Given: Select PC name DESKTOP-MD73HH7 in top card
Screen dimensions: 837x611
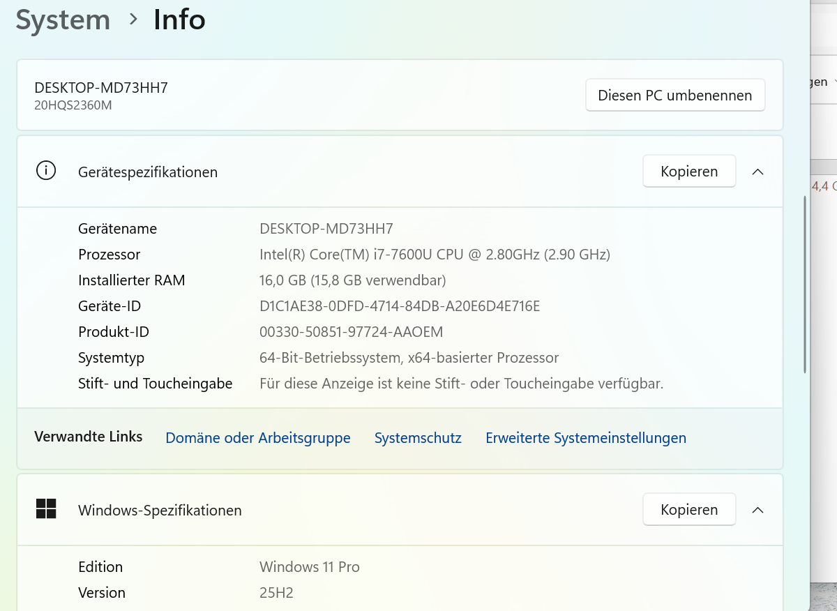Looking at the screenshot, I should click(101, 88).
